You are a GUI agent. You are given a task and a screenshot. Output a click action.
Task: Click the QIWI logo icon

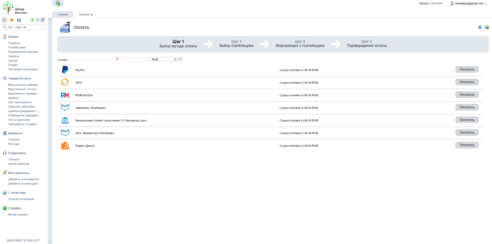click(x=65, y=82)
